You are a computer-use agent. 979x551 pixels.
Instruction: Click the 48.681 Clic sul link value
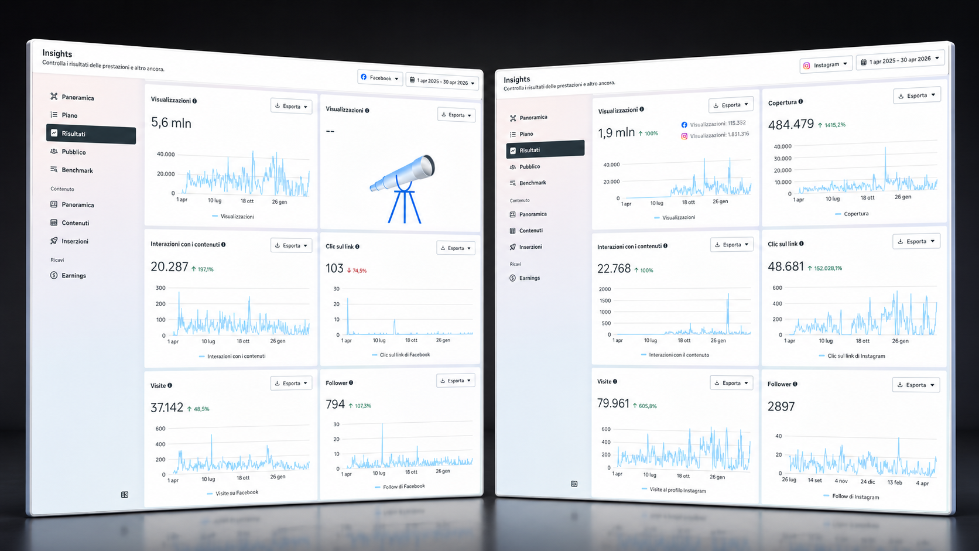tap(786, 266)
